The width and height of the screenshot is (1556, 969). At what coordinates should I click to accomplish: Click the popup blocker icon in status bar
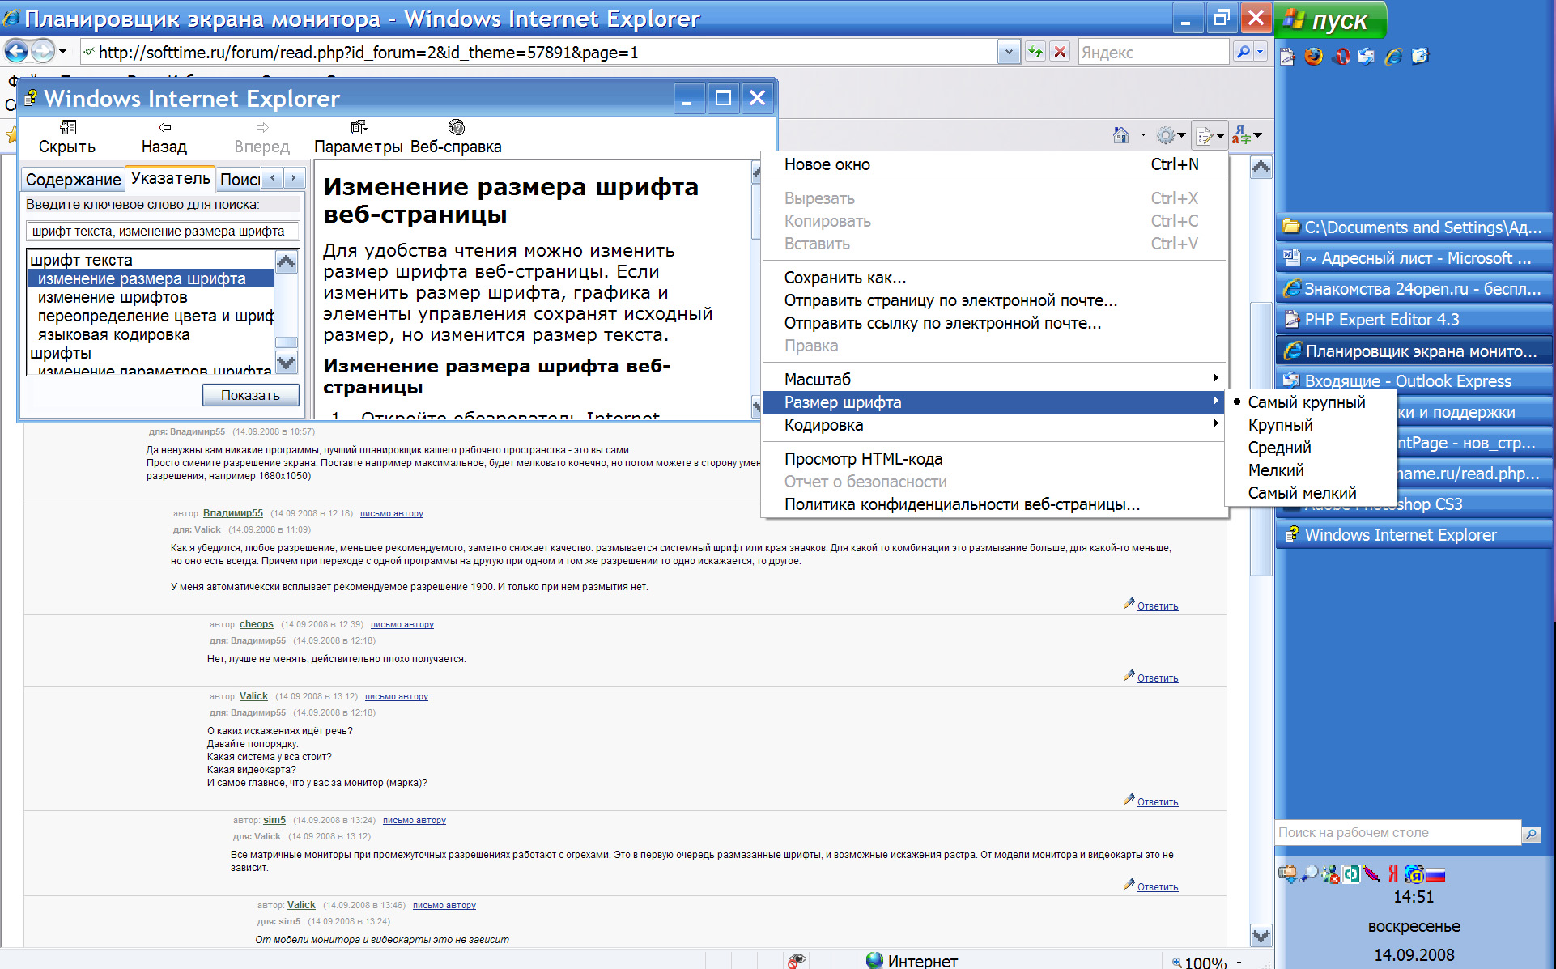coord(797,960)
